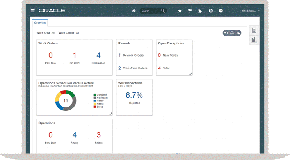Go to the Home page icon

pyautogui.click(x=134, y=11)
